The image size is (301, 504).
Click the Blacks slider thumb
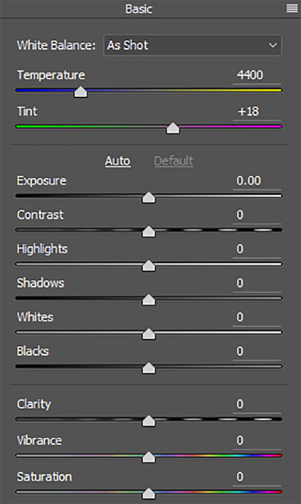pyautogui.click(x=148, y=368)
